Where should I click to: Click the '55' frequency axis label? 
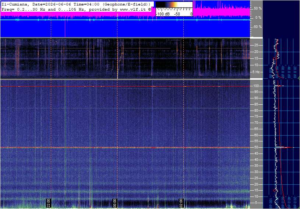pos(256,141)
